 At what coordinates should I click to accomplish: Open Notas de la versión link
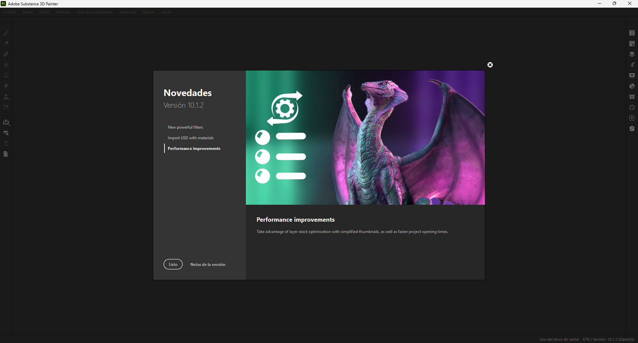tap(208, 265)
